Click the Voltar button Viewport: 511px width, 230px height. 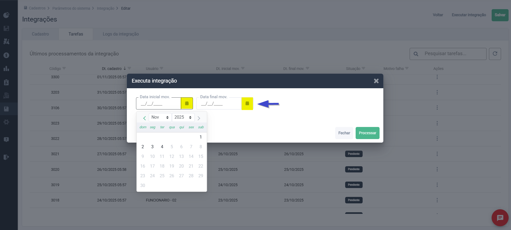[x=438, y=15]
